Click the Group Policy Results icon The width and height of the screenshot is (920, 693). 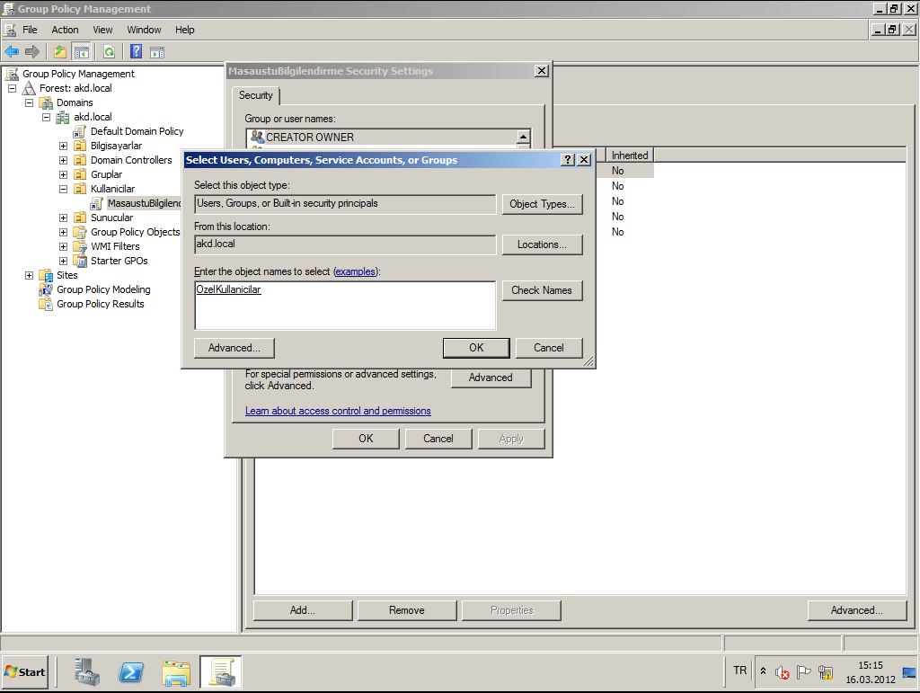click(x=46, y=304)
